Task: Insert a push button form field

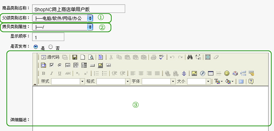Action: (x=92, y=65)
